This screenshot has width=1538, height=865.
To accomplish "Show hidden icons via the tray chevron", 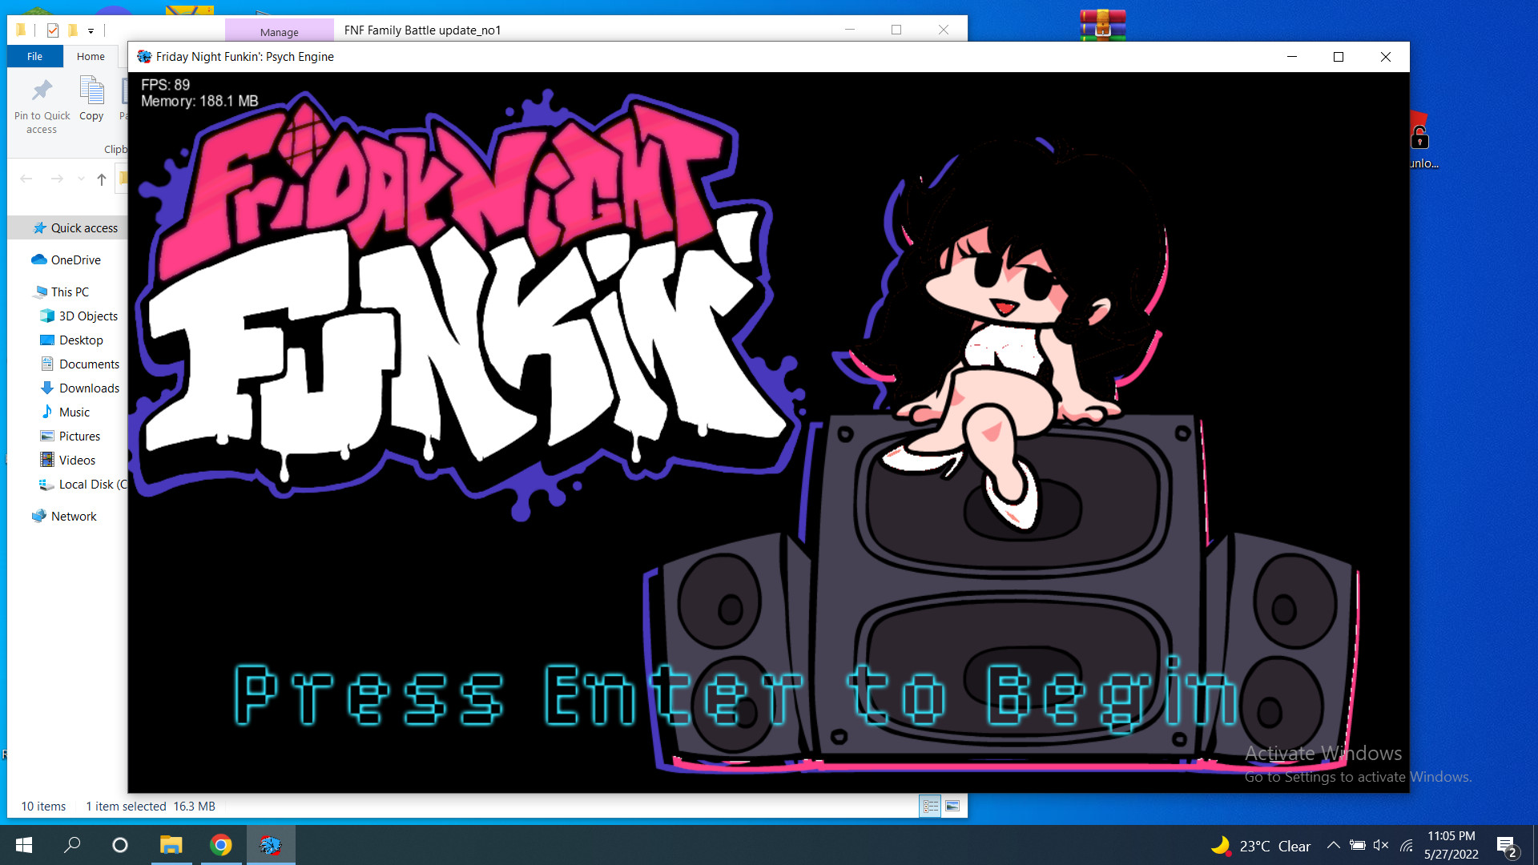I will pyautogui.click(x=1333, y=845).
